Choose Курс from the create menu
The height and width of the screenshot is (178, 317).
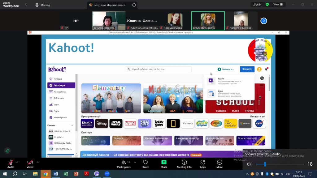(229, 93)
